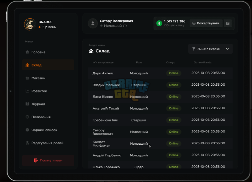Click the chart icon next to Розвиток
The height and width of the screenshot is (182, 252).
[27, 91]
